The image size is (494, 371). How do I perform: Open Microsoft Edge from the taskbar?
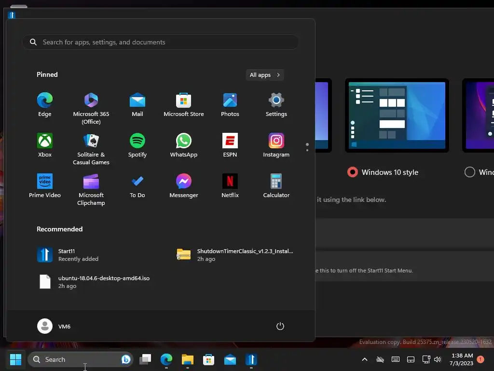point(166,359)
